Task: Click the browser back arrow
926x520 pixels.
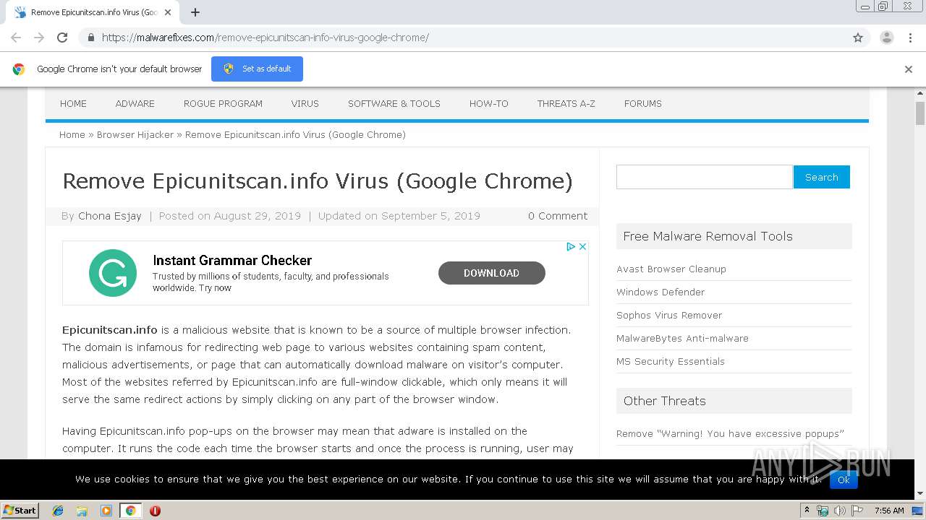Action: tap(16, 38)
